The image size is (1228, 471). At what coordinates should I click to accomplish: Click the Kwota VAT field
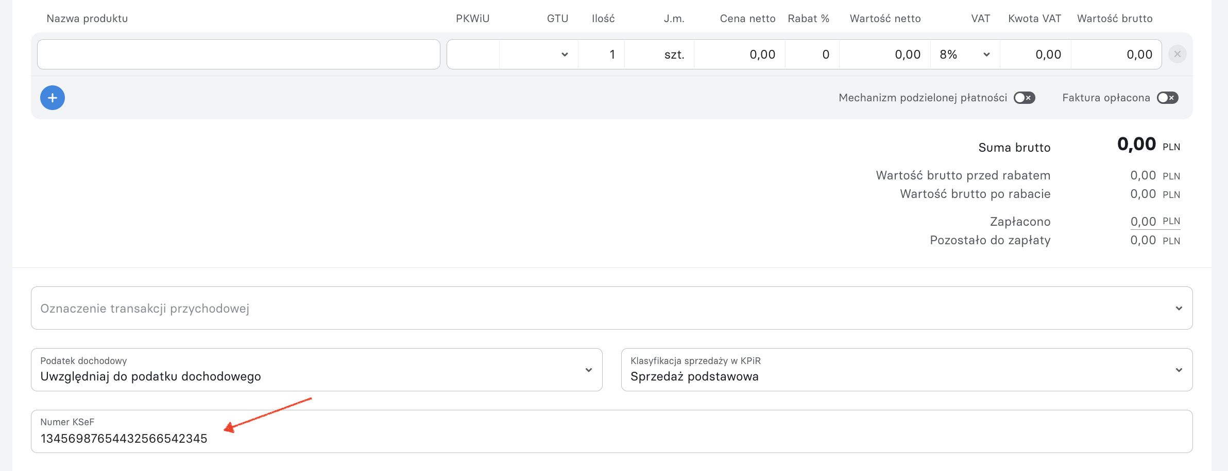click(1035, 55)
